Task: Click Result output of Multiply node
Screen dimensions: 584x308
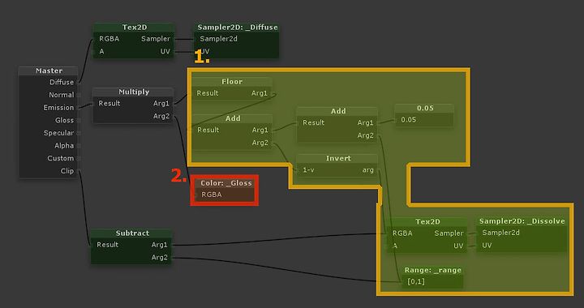Action: 109,104
